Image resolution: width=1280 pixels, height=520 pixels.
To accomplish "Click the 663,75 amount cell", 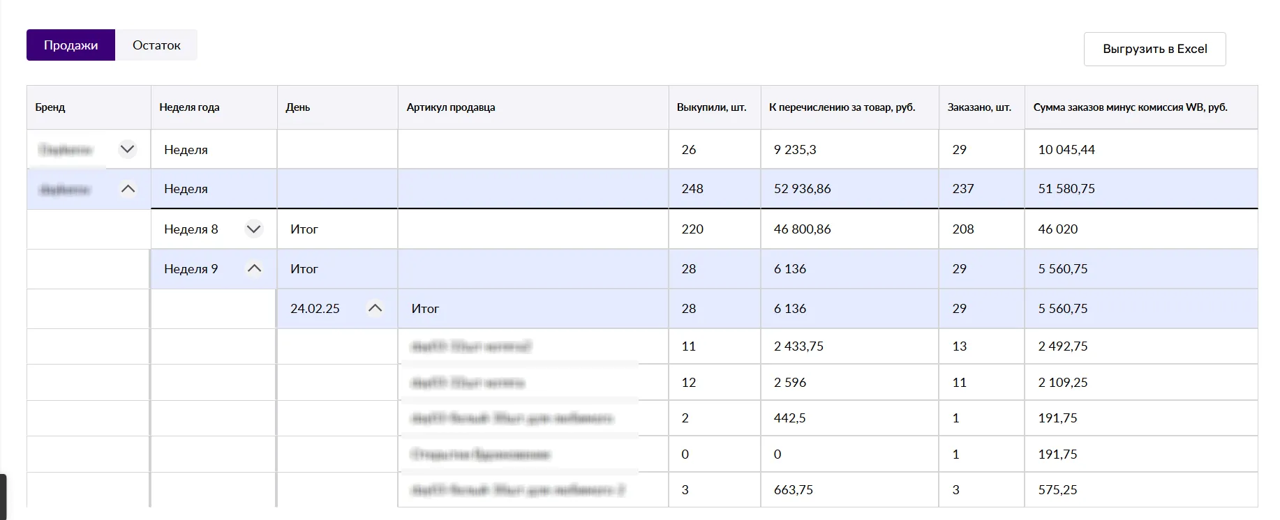I will coord(794,490).
